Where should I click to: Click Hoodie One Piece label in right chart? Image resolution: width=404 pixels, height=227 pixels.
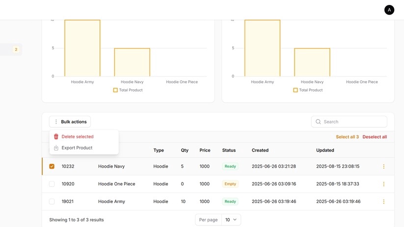coord(362,82)
